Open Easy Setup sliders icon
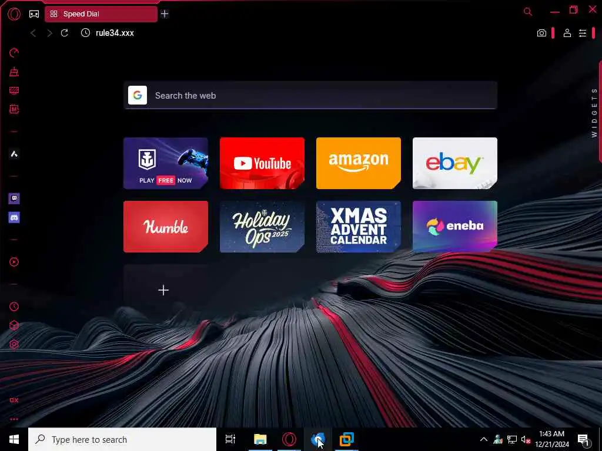The width and height of the screenshot is (602, 451). [583, 33]
